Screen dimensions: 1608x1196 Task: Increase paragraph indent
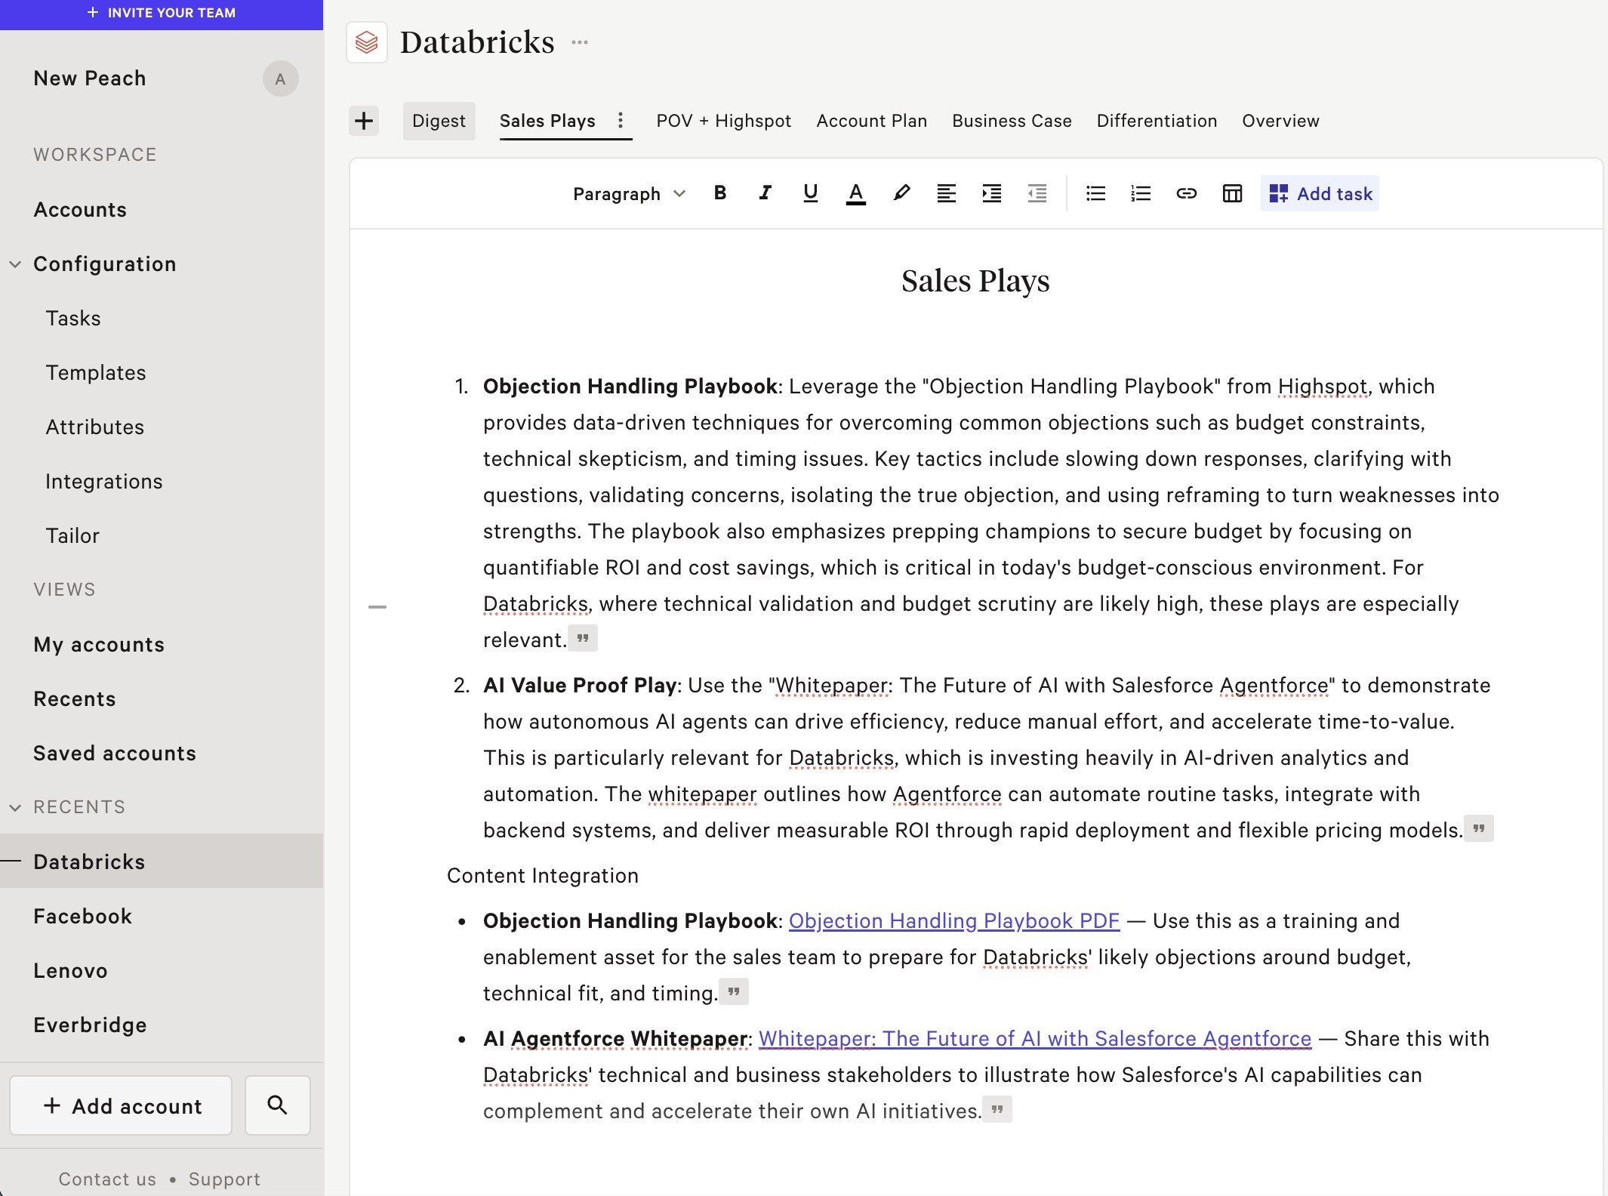click(x=991, y=193)
